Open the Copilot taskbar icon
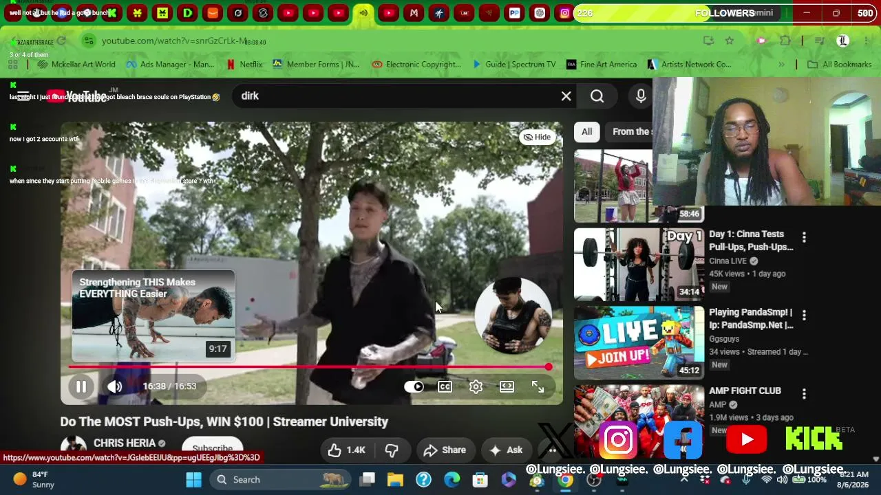 tap(509, 480)
